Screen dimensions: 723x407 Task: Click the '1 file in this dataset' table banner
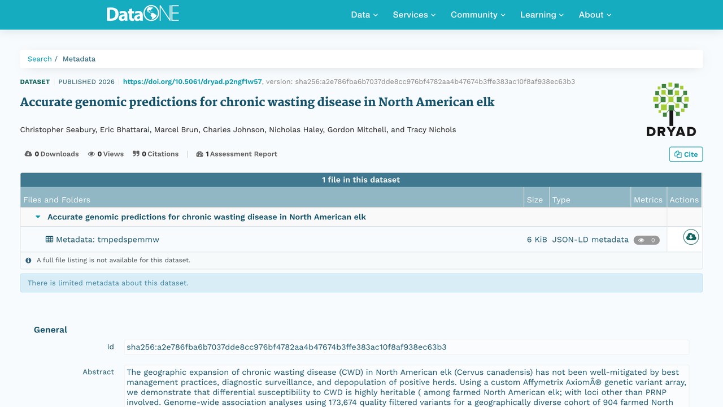tap(361, 180)
